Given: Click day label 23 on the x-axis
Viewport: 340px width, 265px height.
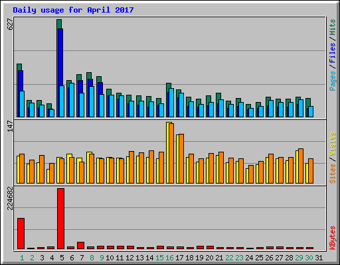Looking at the screenshot, I should click(239, 258).
